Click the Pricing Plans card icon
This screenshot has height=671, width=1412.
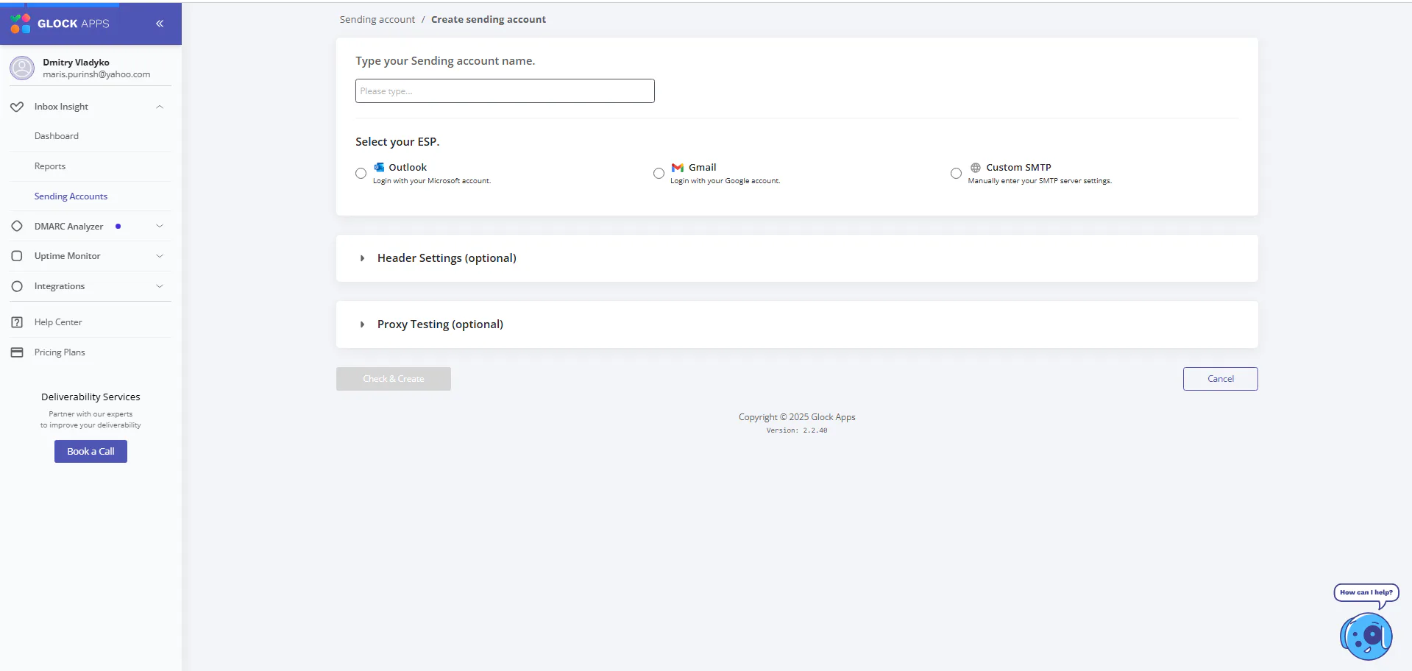pyautogui.click(x=17, y=352)
